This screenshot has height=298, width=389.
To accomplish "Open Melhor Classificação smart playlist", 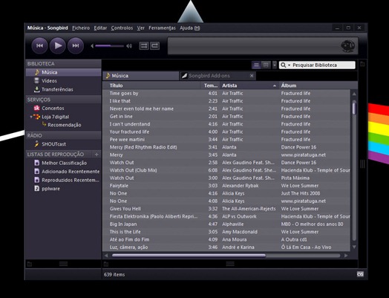I will tap(64, 163).
